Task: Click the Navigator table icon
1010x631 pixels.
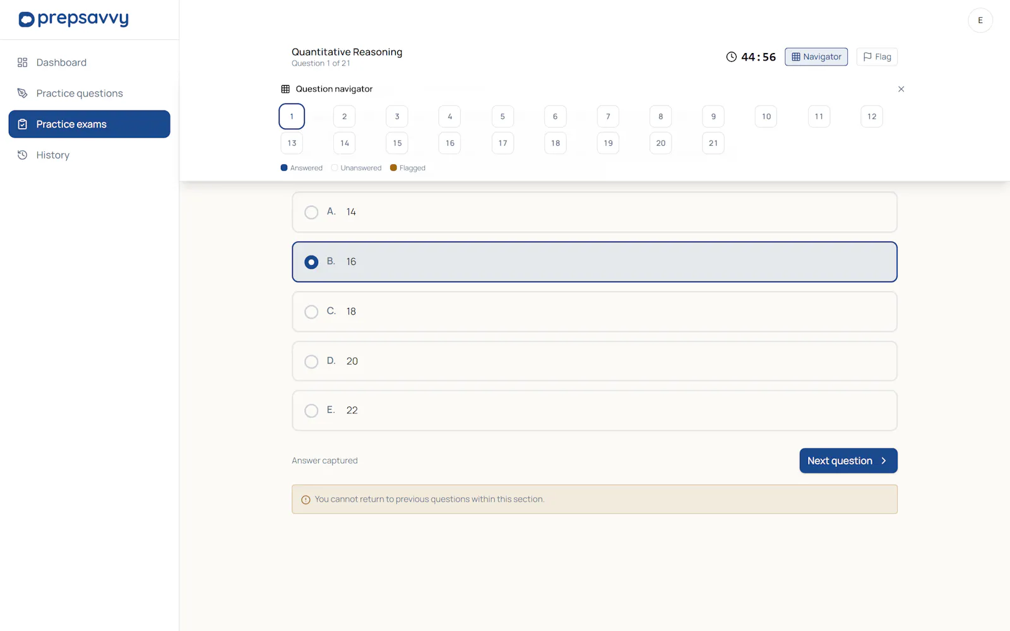Action: tap(796, 57)
